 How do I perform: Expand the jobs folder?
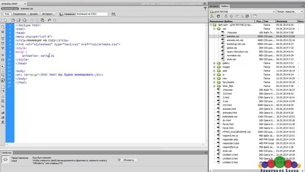(214, 71)
